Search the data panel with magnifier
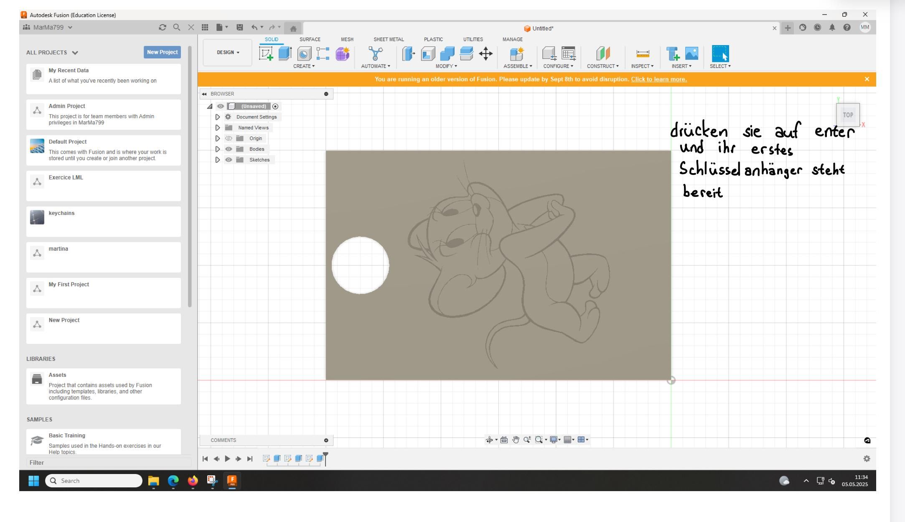 [x=177, y=28]
